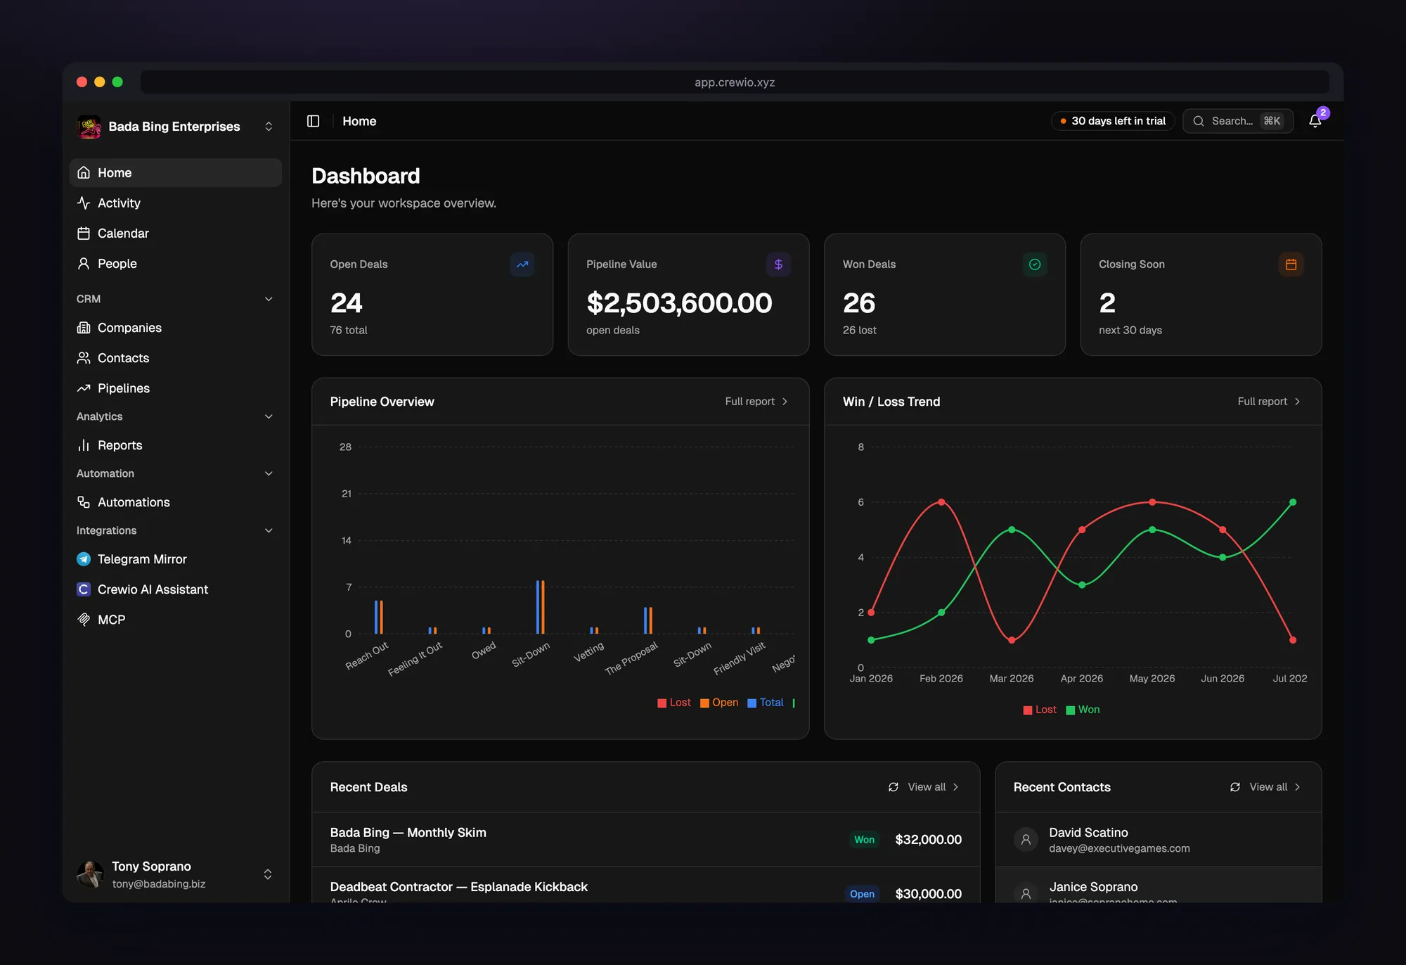Screen dimensions: 1406x965
Task: View all recent deals
Action: (x=933, y=787)
